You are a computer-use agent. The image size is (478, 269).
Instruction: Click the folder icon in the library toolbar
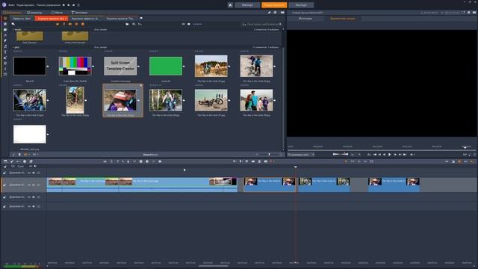pos(127,24)
